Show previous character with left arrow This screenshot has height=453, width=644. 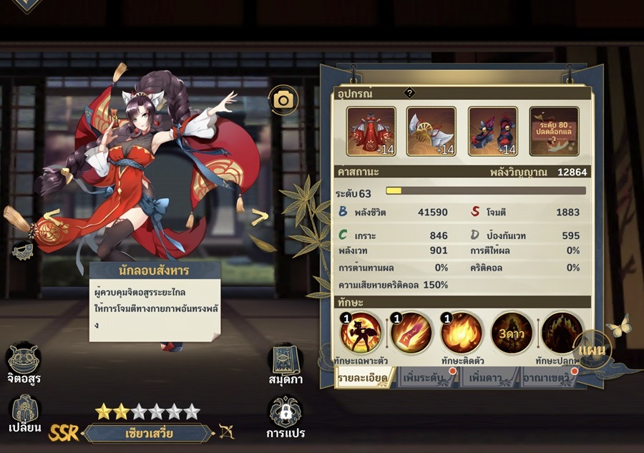[x=52, y=216]
